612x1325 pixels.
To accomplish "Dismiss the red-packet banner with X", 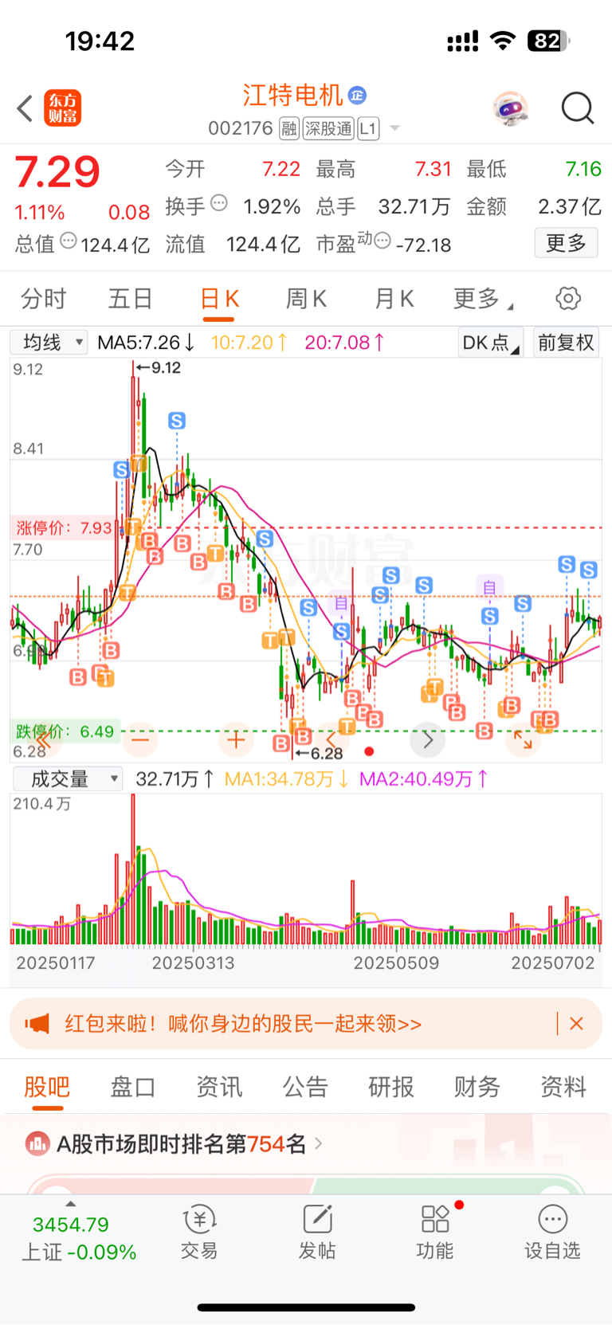I will [x=577, y=1023].
